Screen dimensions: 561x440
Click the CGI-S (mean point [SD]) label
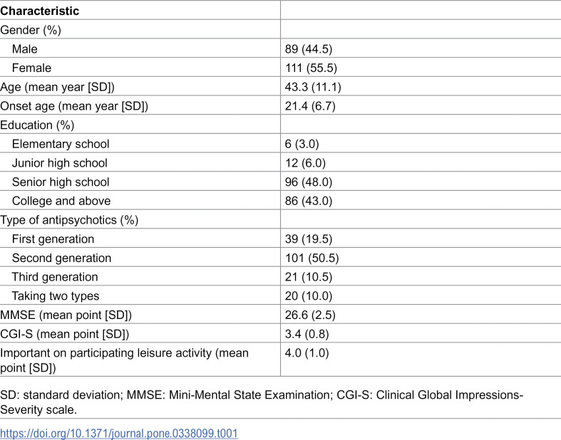(64, 334)
